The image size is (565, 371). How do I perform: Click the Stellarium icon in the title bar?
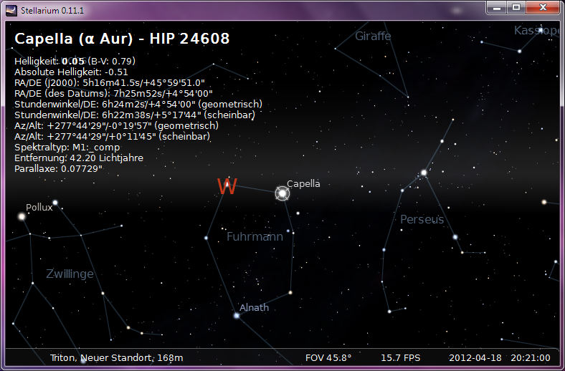click(x=11, y=8)
